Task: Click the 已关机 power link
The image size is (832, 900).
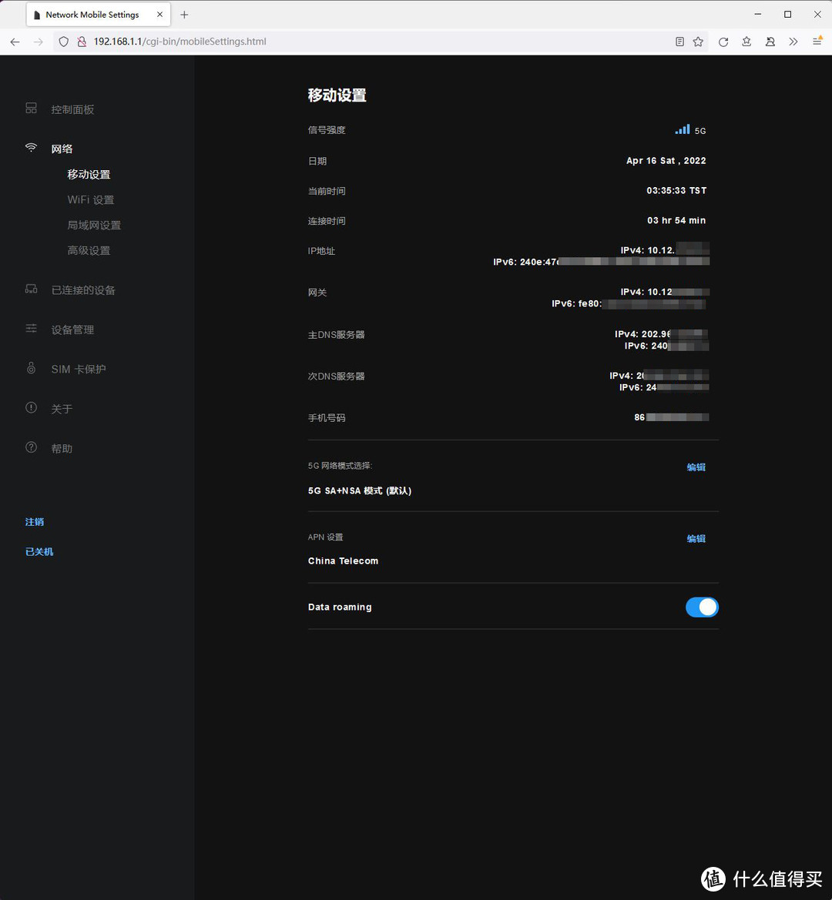Action: click(x=39, y=551)
